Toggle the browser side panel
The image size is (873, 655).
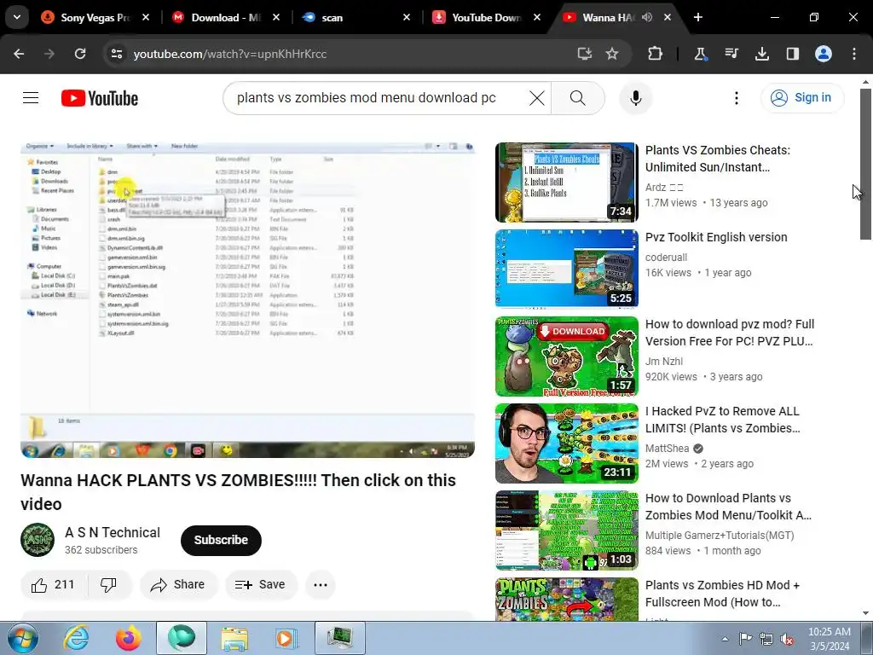point(793,54)
